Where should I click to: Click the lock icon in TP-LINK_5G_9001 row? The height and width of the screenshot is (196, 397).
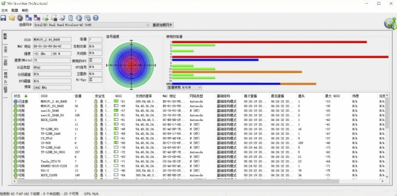coord(96,152)
